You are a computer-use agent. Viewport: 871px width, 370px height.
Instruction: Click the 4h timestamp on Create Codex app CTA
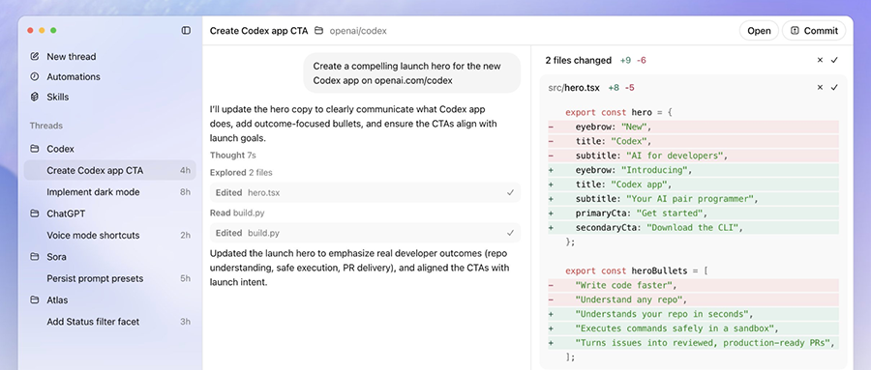pyautogui.click(x=185, y=170)
